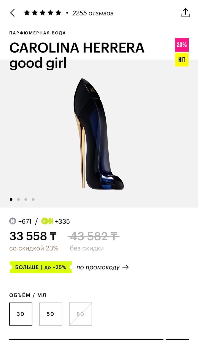Tap the CAROLINA HERRERA brand title
198x340 pixels.
click(77, 48)
